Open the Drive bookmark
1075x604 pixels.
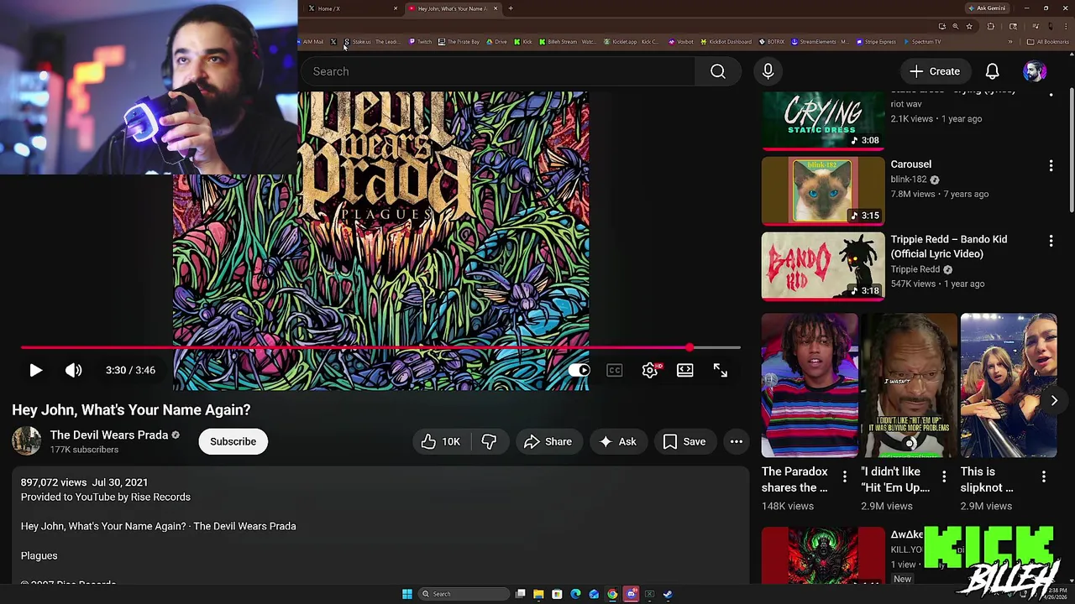pyautogui.click(x=496, y=42)
